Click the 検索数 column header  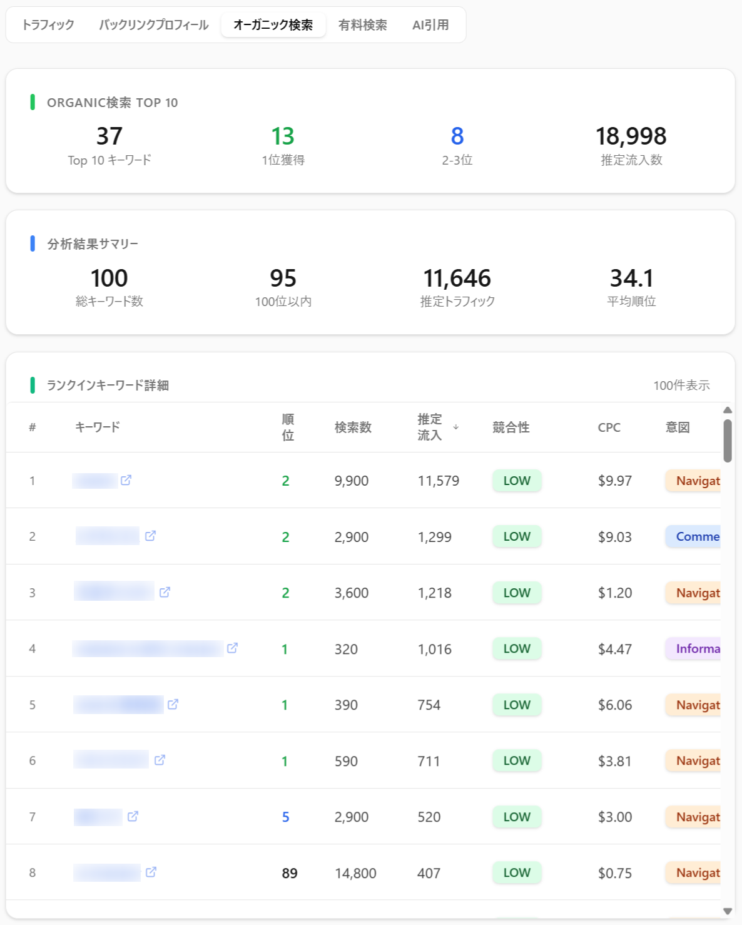[x=353, y=427]
